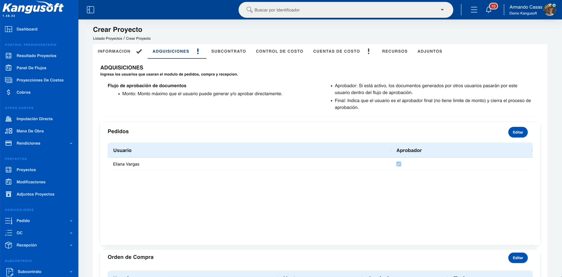Expand the Recepción submenu chevron
This screenshot has height=277, width=562.
71,245
